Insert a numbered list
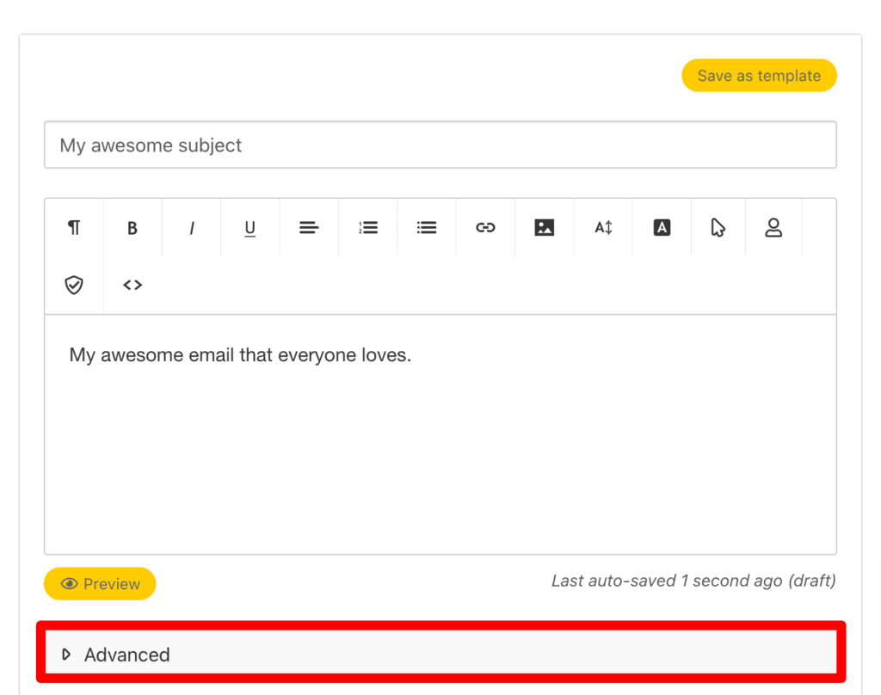The width and height of the screenshot is (881, 695). tap(368, 228)
